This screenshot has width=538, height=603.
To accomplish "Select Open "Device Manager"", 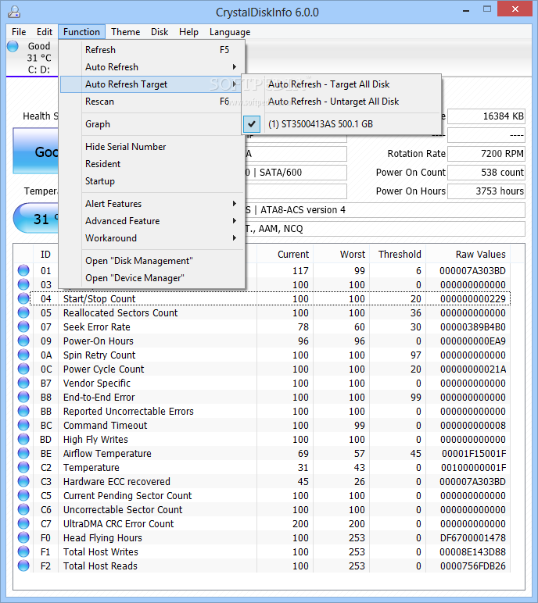I will pyautogui.click(x=152, y=278).
